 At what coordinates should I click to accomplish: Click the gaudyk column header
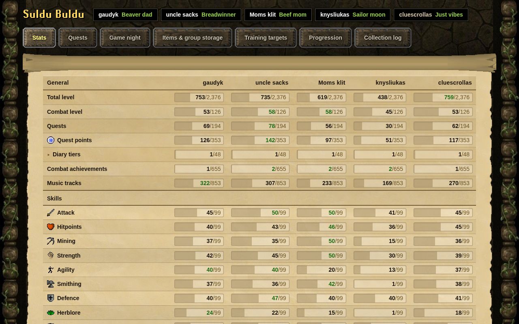[x=213, y=83]
